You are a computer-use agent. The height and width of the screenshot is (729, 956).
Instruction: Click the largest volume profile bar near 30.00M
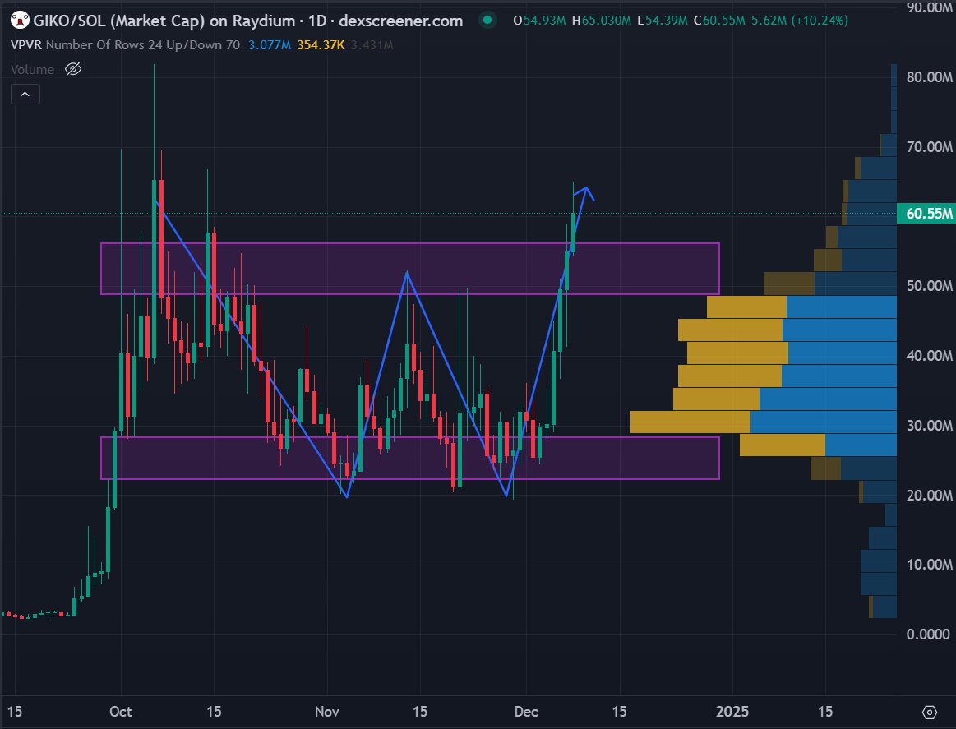(x=764, y=422)
